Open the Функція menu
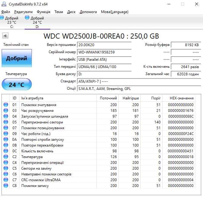203x197 pixels. click(44, 12)
